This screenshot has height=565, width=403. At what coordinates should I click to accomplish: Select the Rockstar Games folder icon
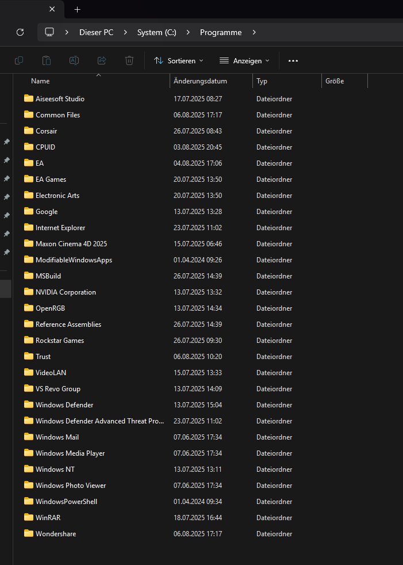29,340
